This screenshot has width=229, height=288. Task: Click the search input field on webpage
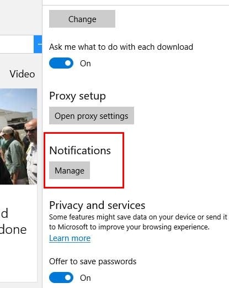(x=17, y=44)
